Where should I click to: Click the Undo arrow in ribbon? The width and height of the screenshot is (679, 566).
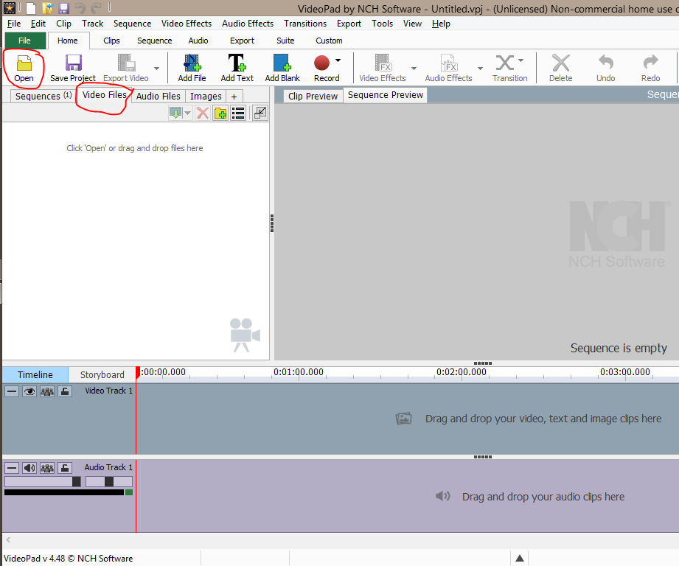coord(606,63)
